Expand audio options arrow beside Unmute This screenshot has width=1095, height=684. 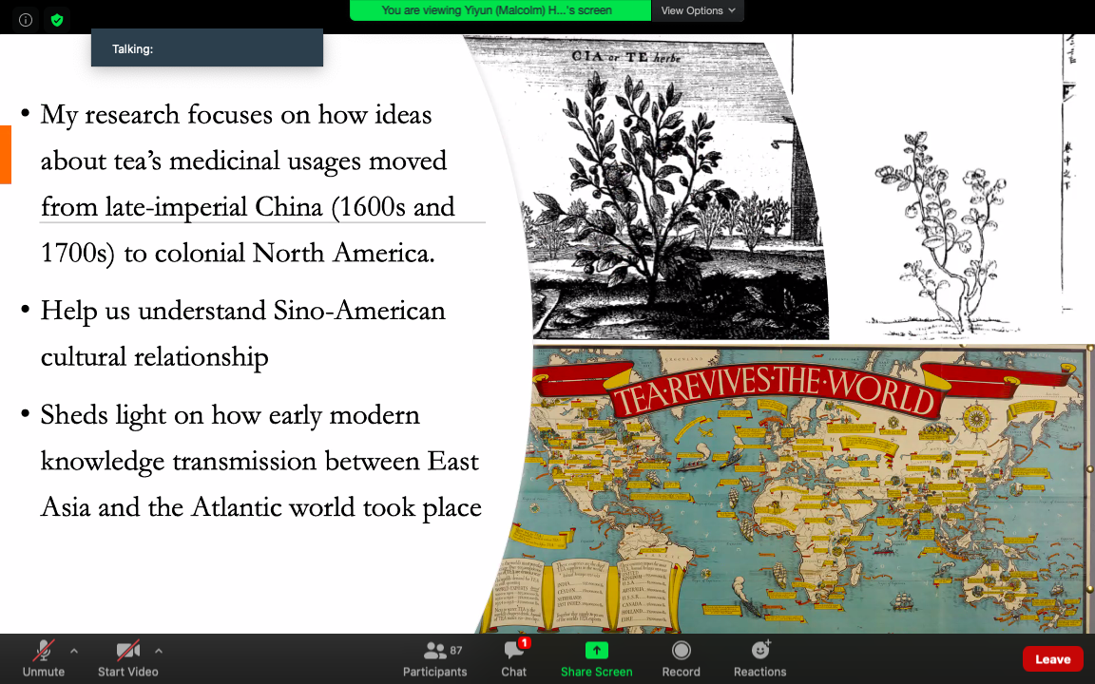pos(74,651)
